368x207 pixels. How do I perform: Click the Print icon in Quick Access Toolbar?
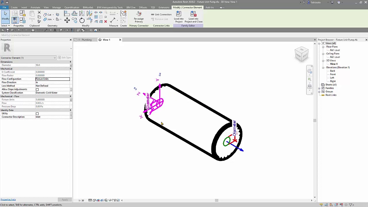pyautogui.click(x=33, y=30)
